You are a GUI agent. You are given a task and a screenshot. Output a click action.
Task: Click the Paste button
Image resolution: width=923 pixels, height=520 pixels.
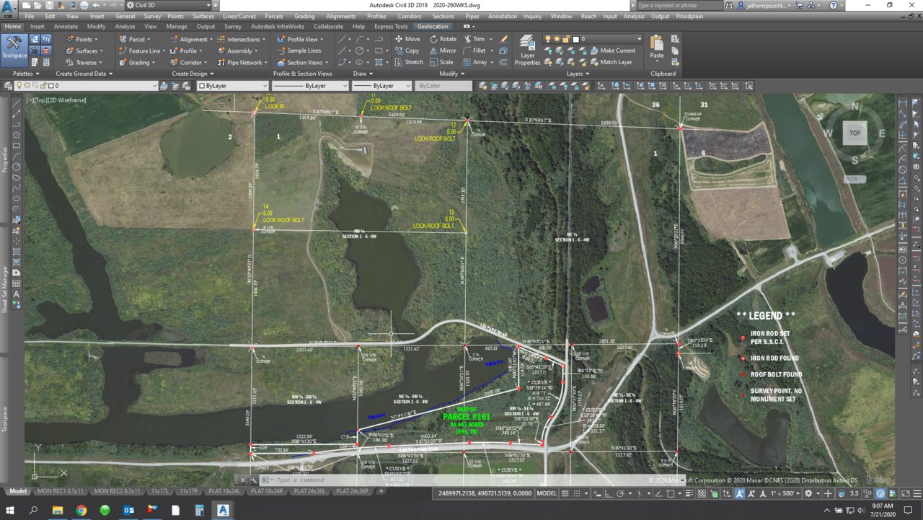656,47
